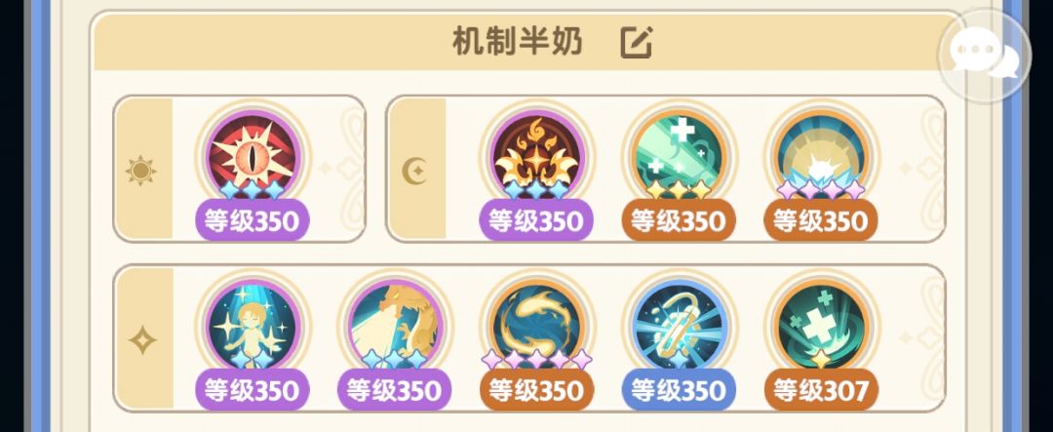Tap empty slot beside the red eye skill
Screen dimensions: 1053x432
[x=334, y=168]
